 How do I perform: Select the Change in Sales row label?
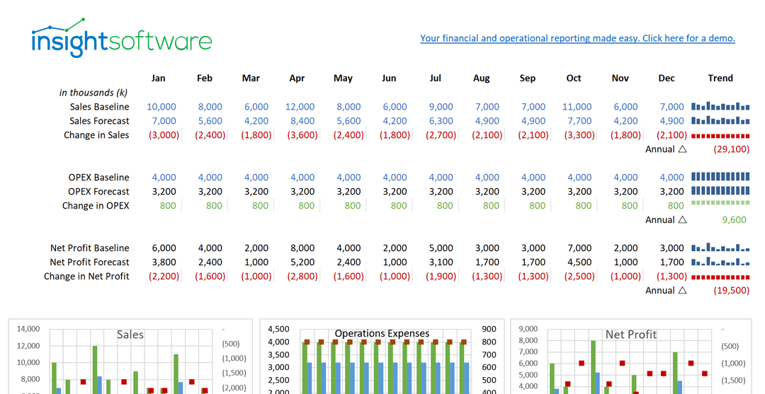(x=96, y=135)
